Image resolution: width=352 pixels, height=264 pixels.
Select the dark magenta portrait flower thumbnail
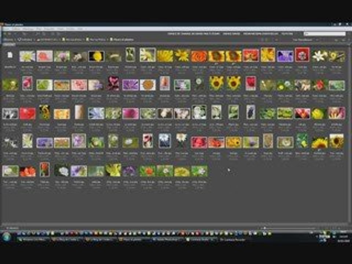(x=113, y=83)
